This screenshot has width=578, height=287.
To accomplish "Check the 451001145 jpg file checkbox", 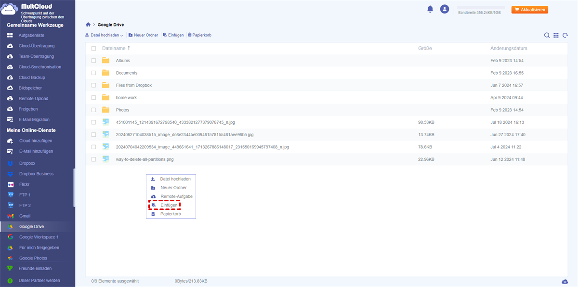I will [93, 122].
